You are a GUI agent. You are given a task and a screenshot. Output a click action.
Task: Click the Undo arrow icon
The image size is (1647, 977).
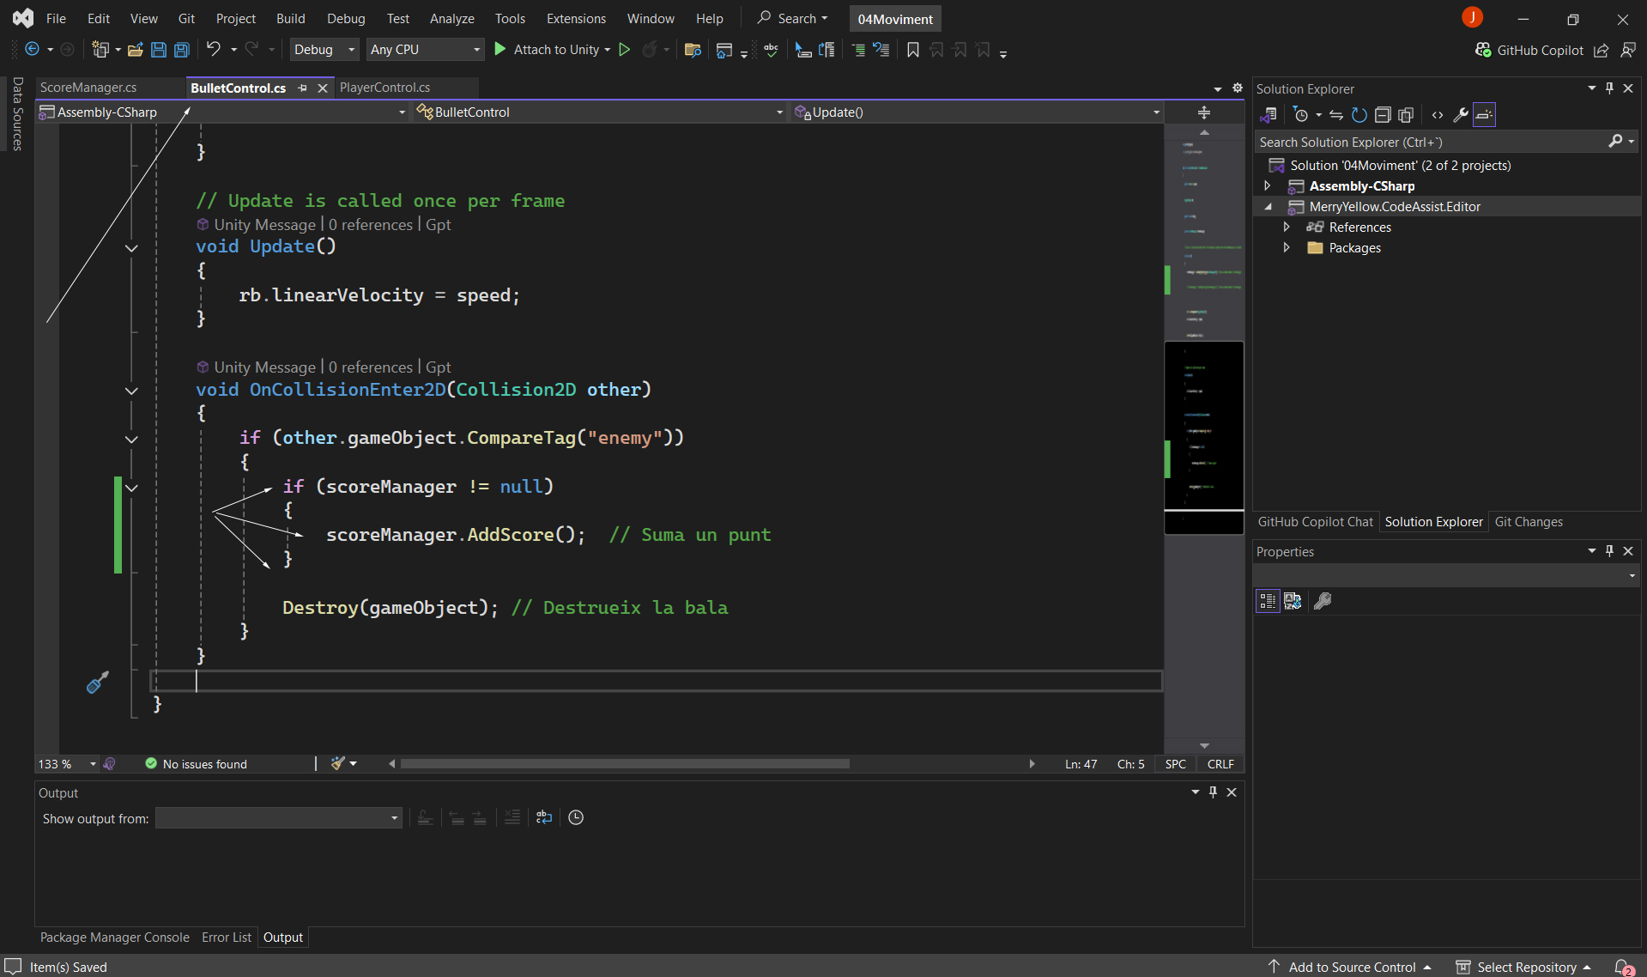point(214,50)
